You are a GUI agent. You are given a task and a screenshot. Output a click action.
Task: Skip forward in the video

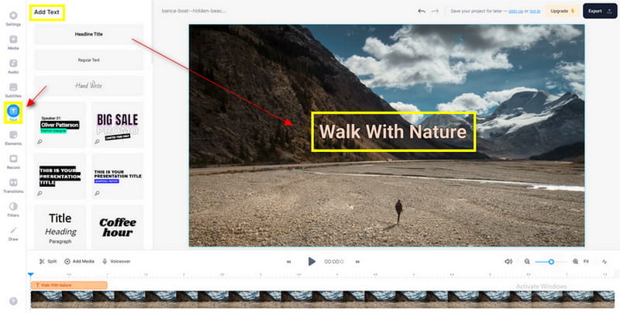(x=357, y=262)
